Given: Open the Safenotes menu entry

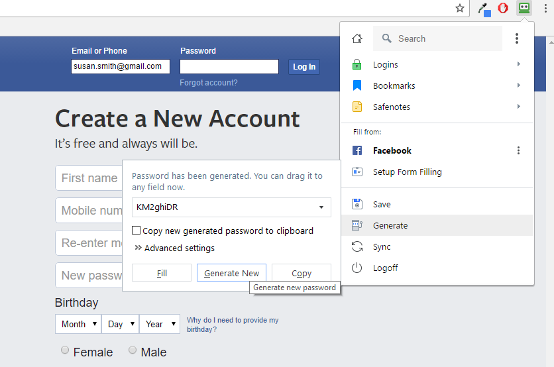Looking at the screenshot, I should (391, 107).
